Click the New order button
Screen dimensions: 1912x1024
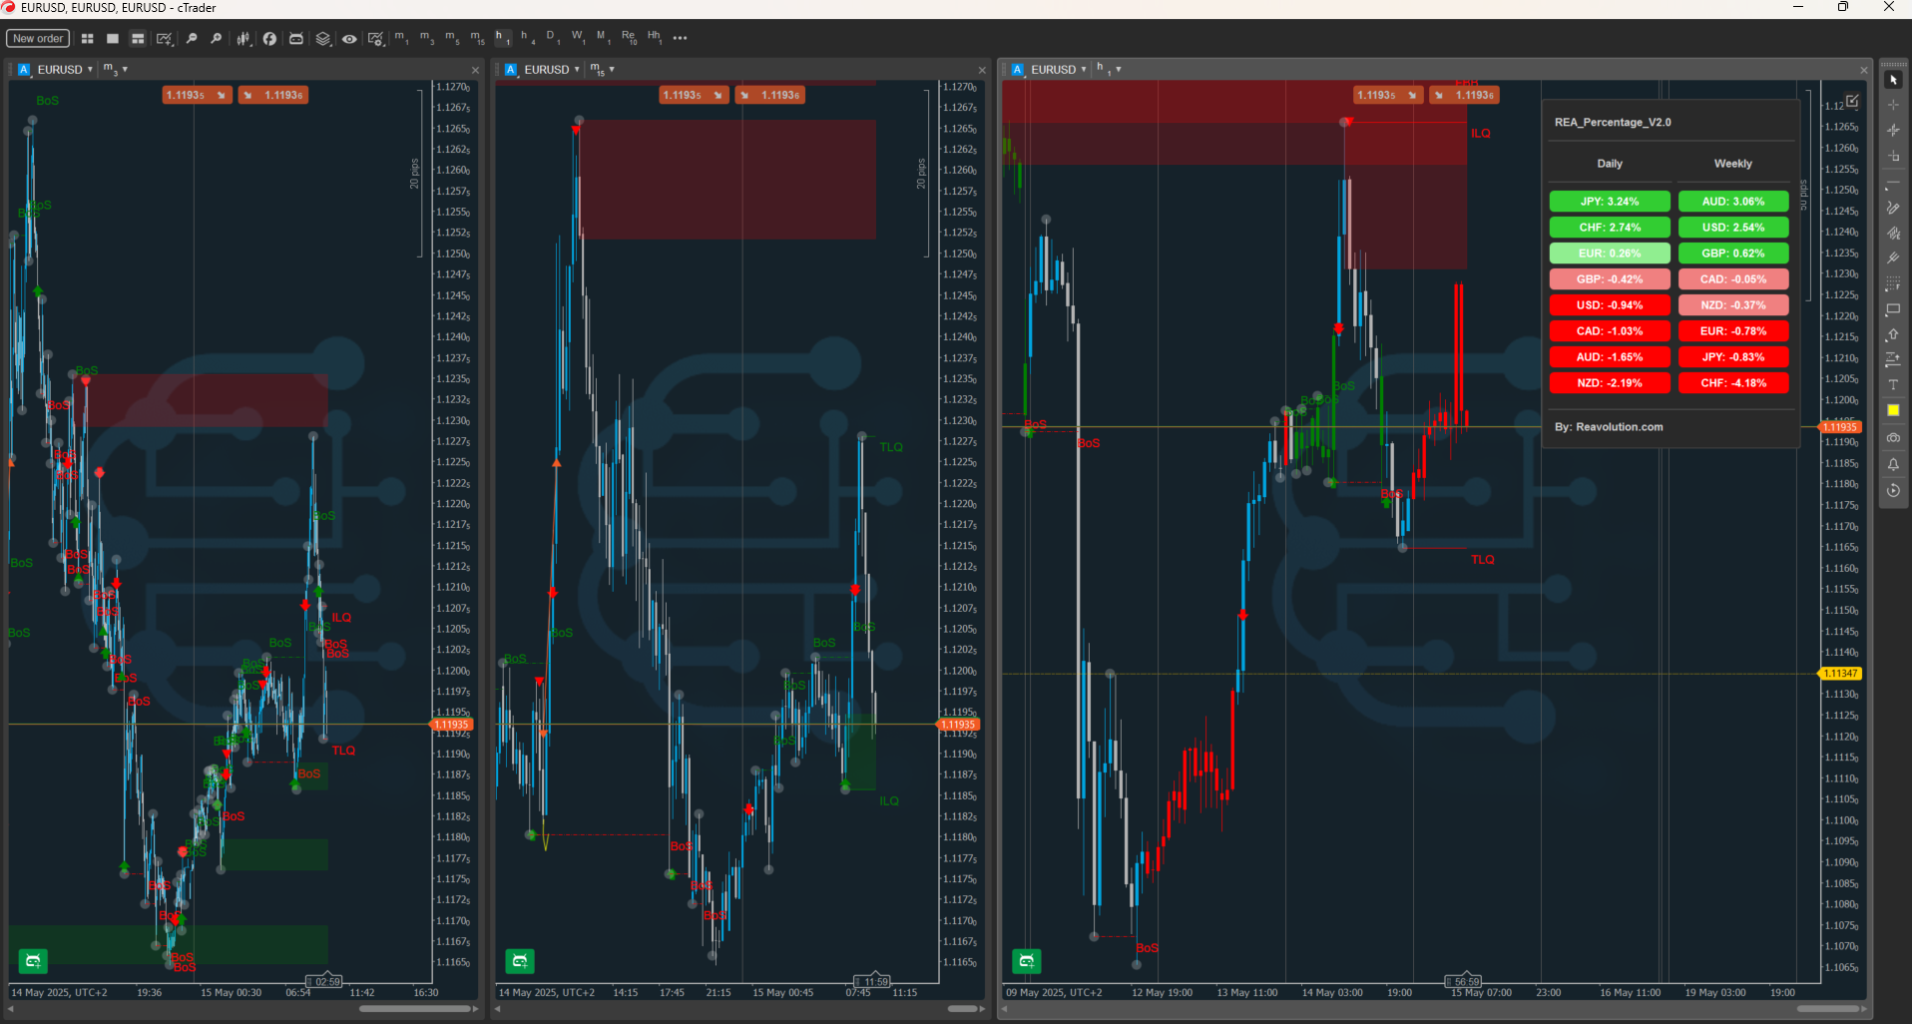(38, 39)
